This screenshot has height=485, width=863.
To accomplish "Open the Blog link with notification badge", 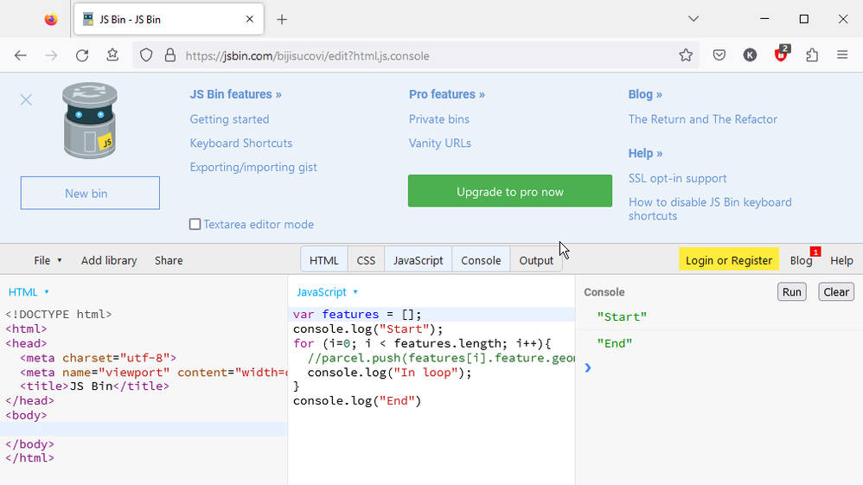I will (x=802, y=260).
